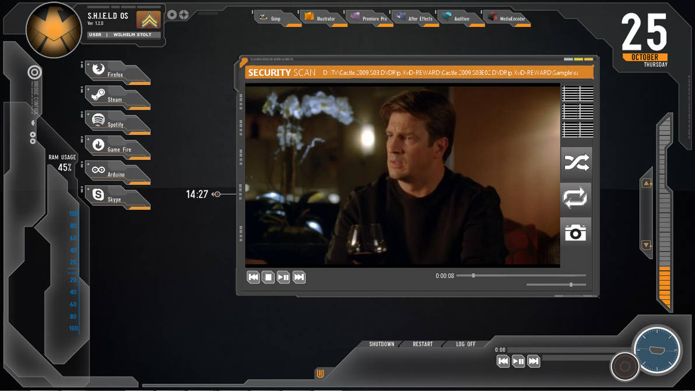
Task: Enable shuffle playback mode
Action: [576, 162]
